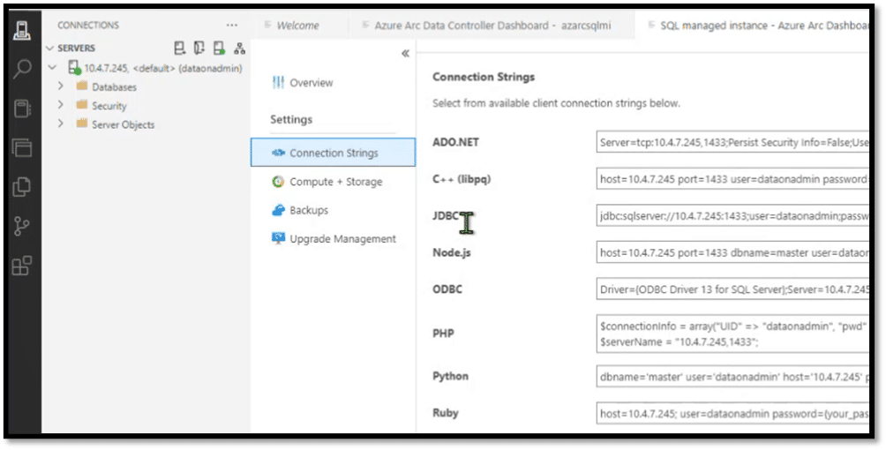
Task: Open the Explorer files icon
Action: [x=22, y=186]
